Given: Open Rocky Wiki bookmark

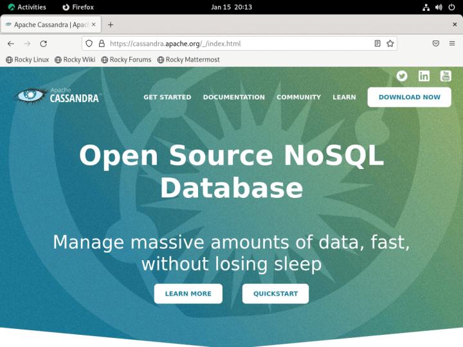Looking at the screenshot, I should (x=75, y=60).
